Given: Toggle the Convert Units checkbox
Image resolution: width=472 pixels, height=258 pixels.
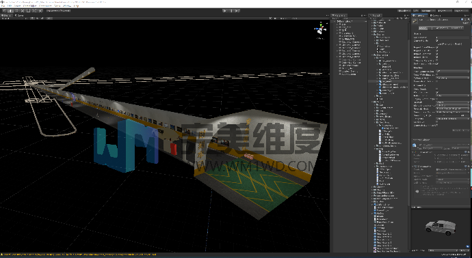Looking at the screenshot, I should 437,40.
